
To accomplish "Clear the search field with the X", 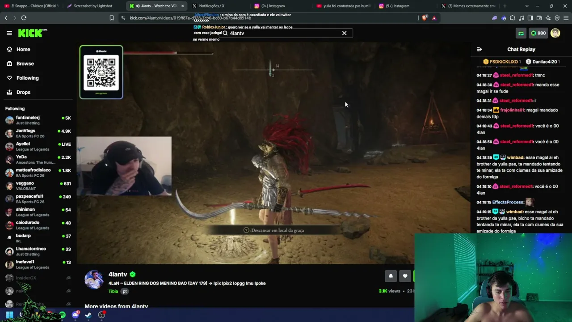I will pos(344,33).
